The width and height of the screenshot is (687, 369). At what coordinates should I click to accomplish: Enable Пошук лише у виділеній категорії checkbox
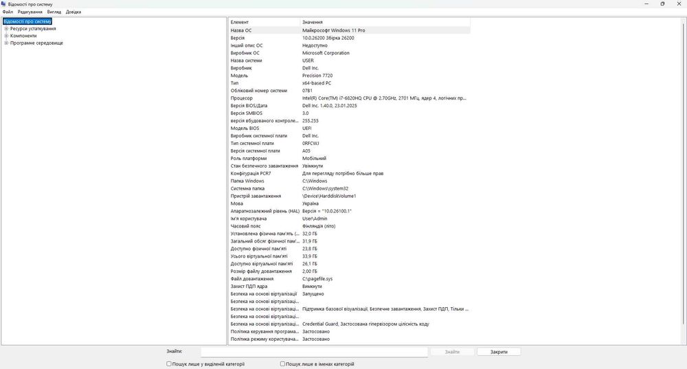click(169, 364)
